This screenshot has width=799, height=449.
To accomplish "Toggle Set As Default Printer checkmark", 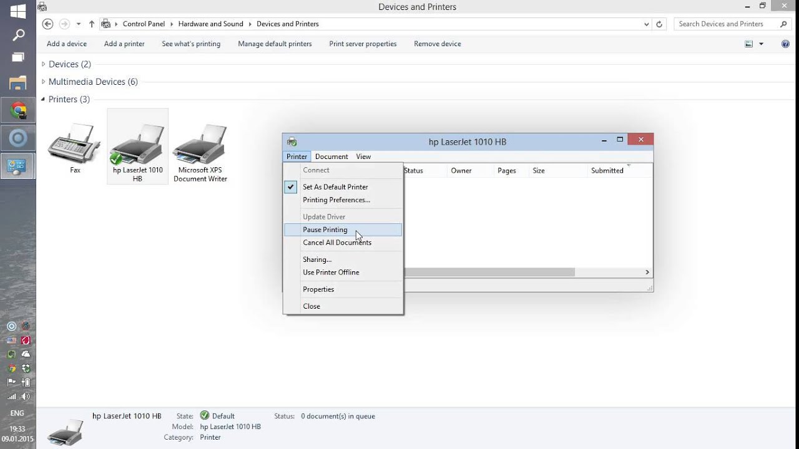I will coord(291,186).
